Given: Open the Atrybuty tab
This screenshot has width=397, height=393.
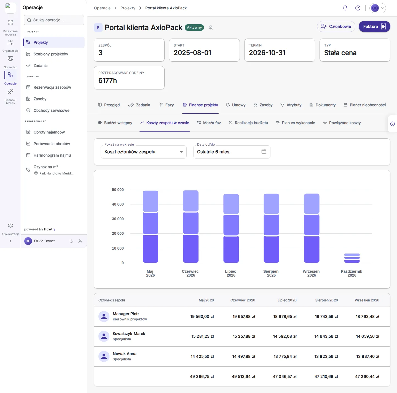Looking at the screenshot, I should click(291, 105).
